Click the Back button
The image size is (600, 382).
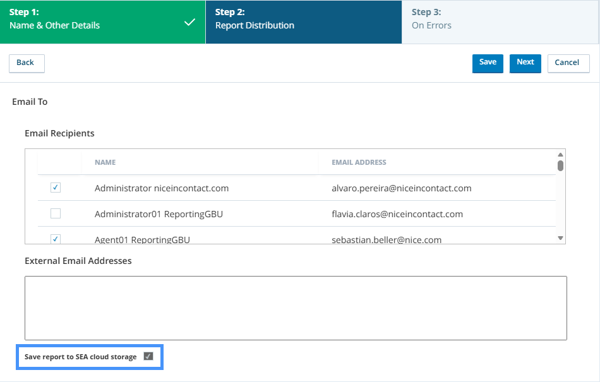27,63
